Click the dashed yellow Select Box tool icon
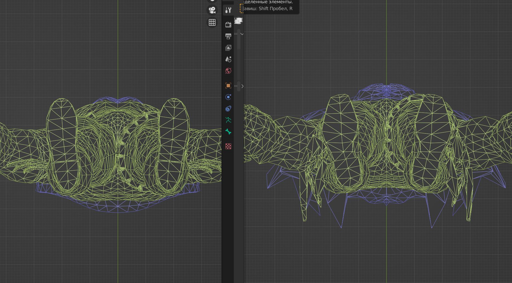Viewport: 512px width, 283px height. coord(241,8)
